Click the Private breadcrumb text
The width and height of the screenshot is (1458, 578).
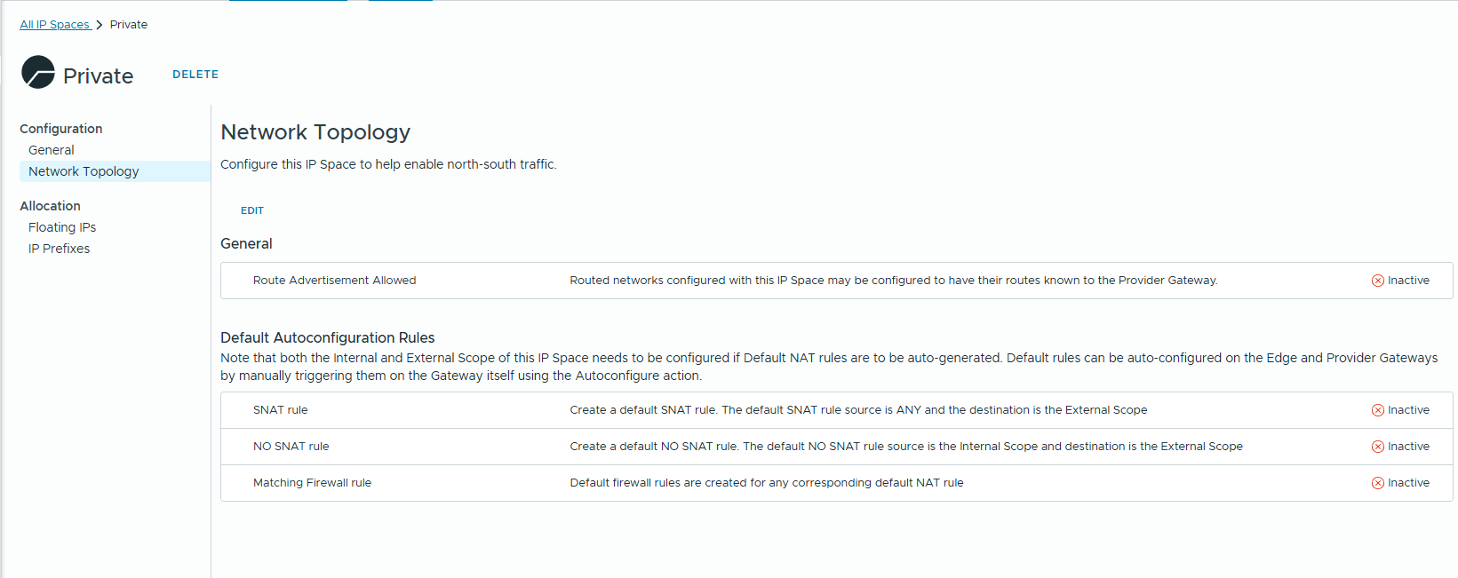point(129,25)
